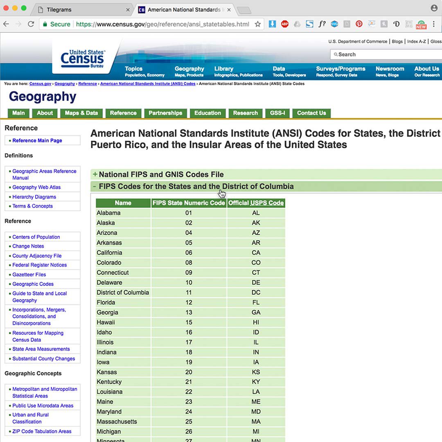The height and width of the screenshot is (442, 442).
Task: Click the ANSI Codes breadcrumb link
Action: tap(148, 84)
